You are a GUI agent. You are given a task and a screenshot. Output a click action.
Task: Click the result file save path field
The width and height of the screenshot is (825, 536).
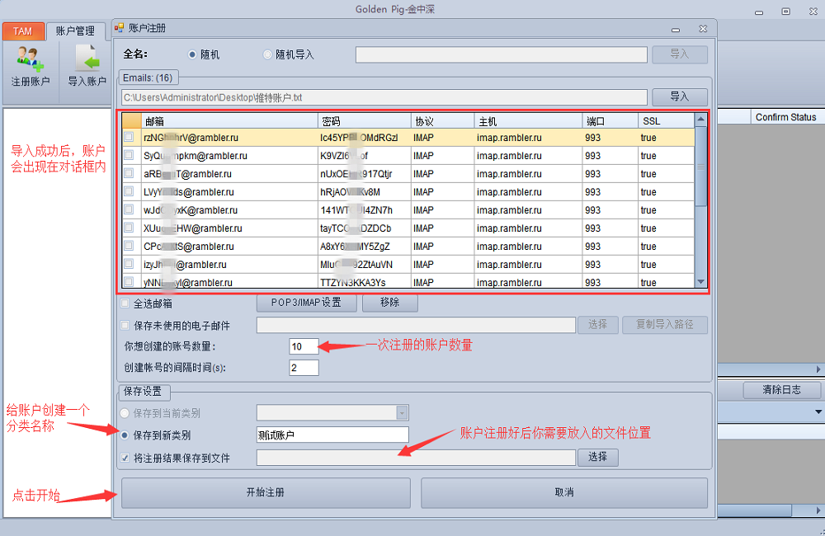(416, 458)
